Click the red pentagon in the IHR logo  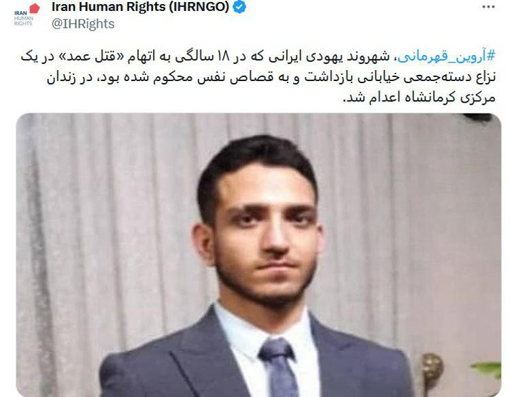coord(35,8)
